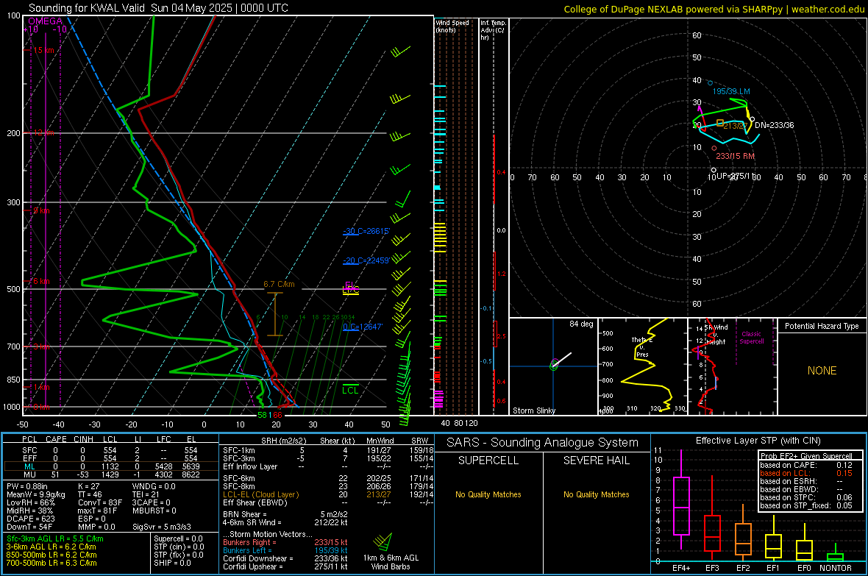
Task: Click the SARS - Sounding Analogue System header
Action: point(542,443)
